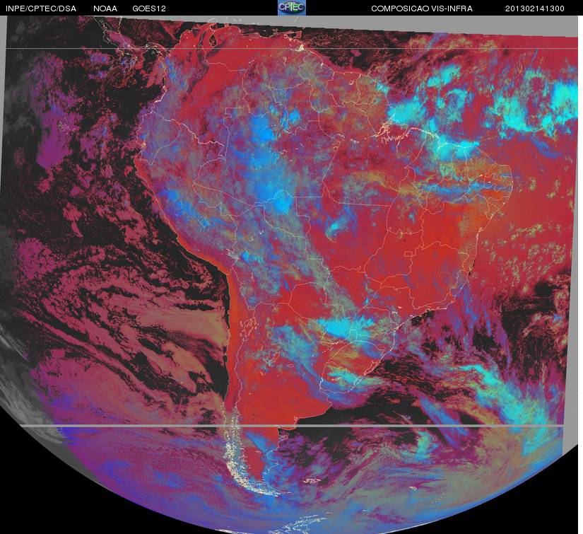Click the CPTEC logo in header
Image resolution: width=583 pixels, height=534 pixels.
tap(292, 8)
